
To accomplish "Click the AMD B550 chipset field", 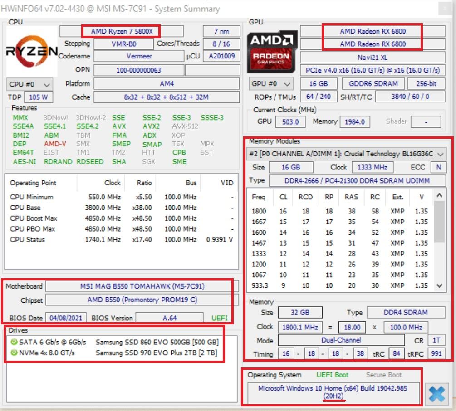I will click(142, 300).
